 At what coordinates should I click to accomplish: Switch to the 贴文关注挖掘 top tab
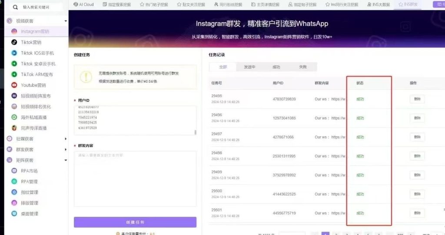(191, 4)
